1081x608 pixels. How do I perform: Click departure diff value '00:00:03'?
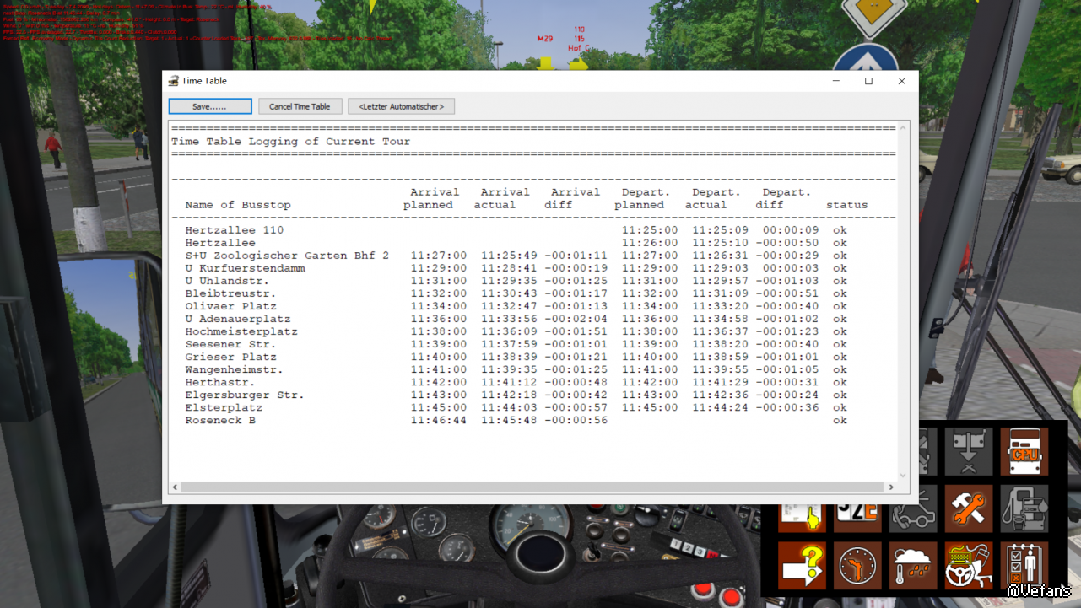(x=791, y=268)
